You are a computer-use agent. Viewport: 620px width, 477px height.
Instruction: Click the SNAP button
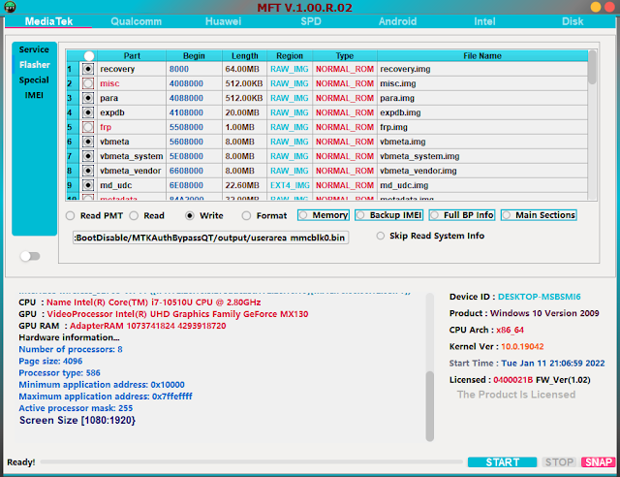[x=599, y=462]
